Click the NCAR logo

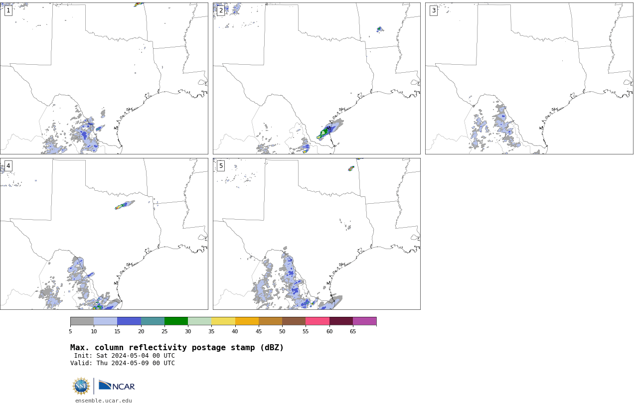(x=117, y=386)
